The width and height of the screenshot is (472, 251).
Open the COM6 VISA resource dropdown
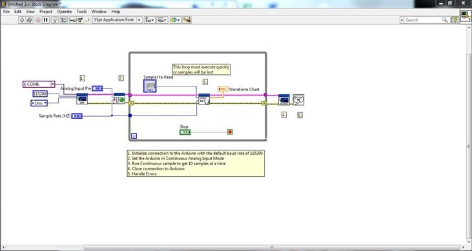tap(53, 85)
